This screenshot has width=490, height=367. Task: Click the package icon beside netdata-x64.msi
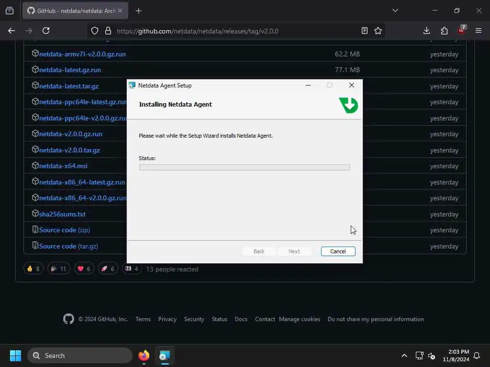[x=35, y=165]
